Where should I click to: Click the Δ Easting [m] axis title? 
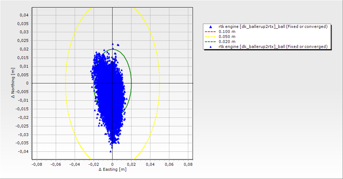pyautogui.click(x=113, y=169)
